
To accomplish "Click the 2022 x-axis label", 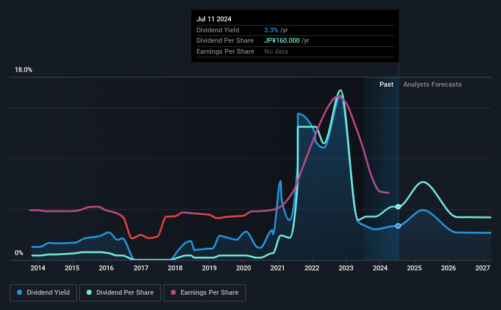I will 312,268.
